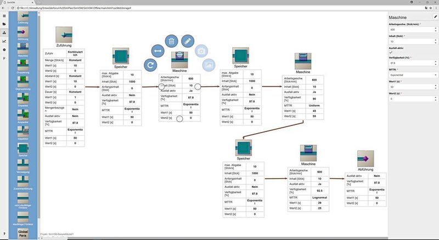Click connector handle on selected Maschine's Wert2 row
The width and height of the screenshot is (439, 240).
coord(179,119)
